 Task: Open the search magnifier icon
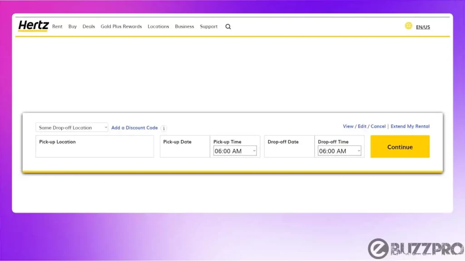(x=228, y=27)
